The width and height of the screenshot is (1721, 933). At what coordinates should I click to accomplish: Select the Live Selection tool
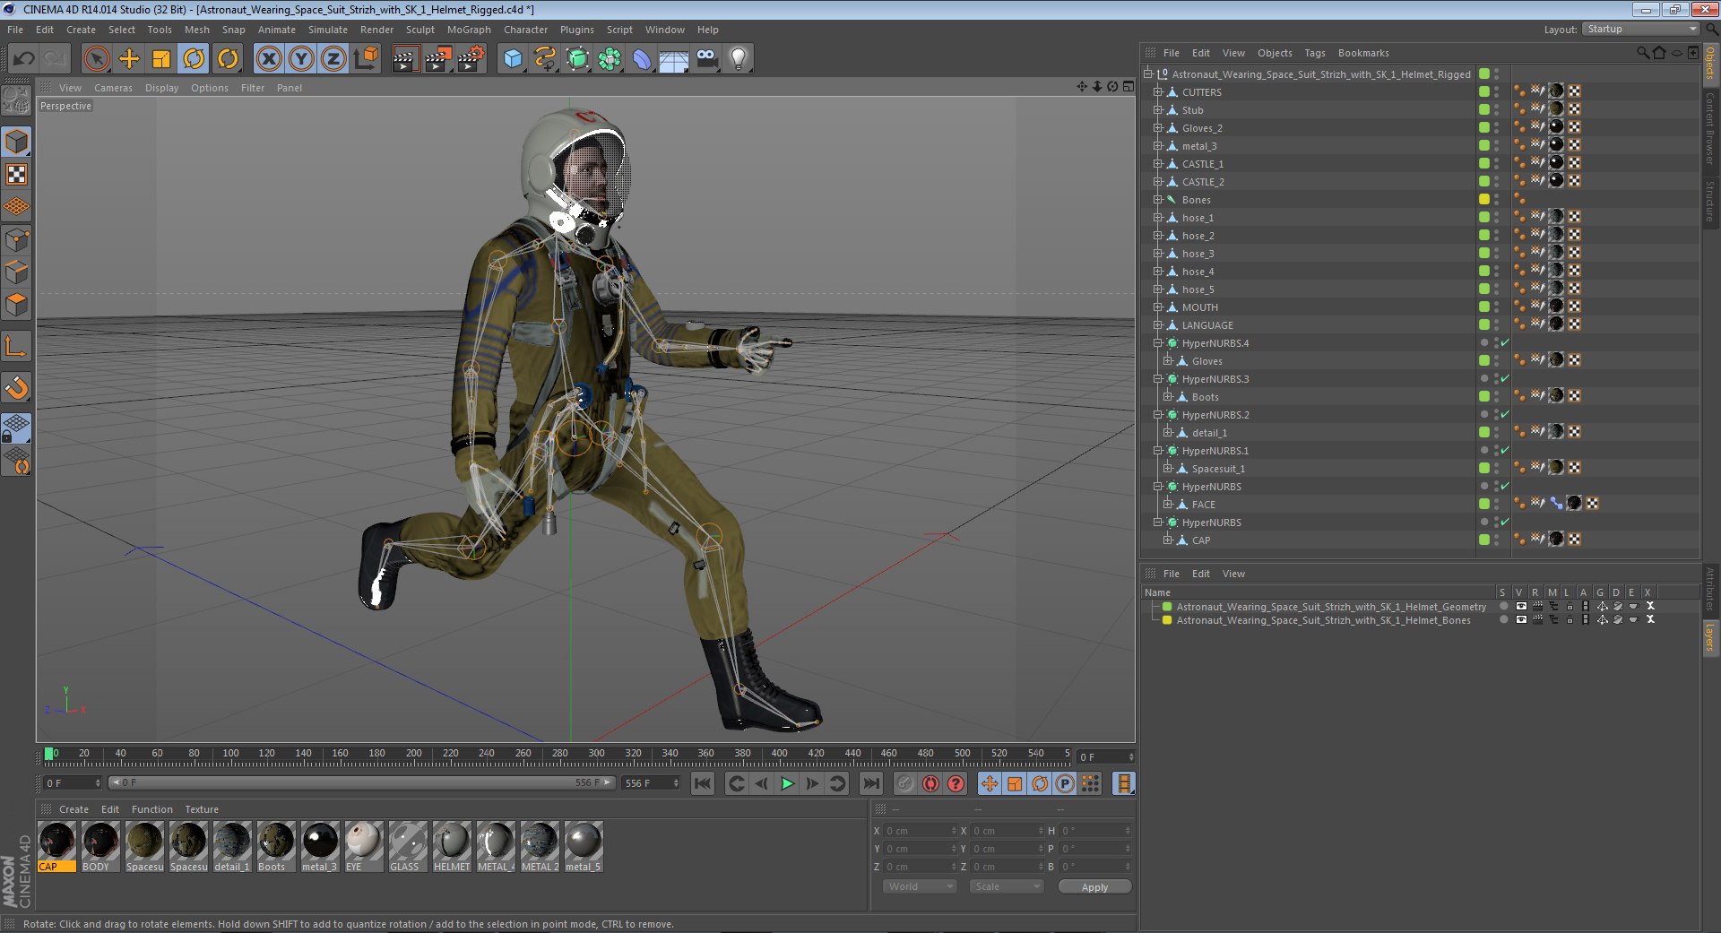(96, 59)
